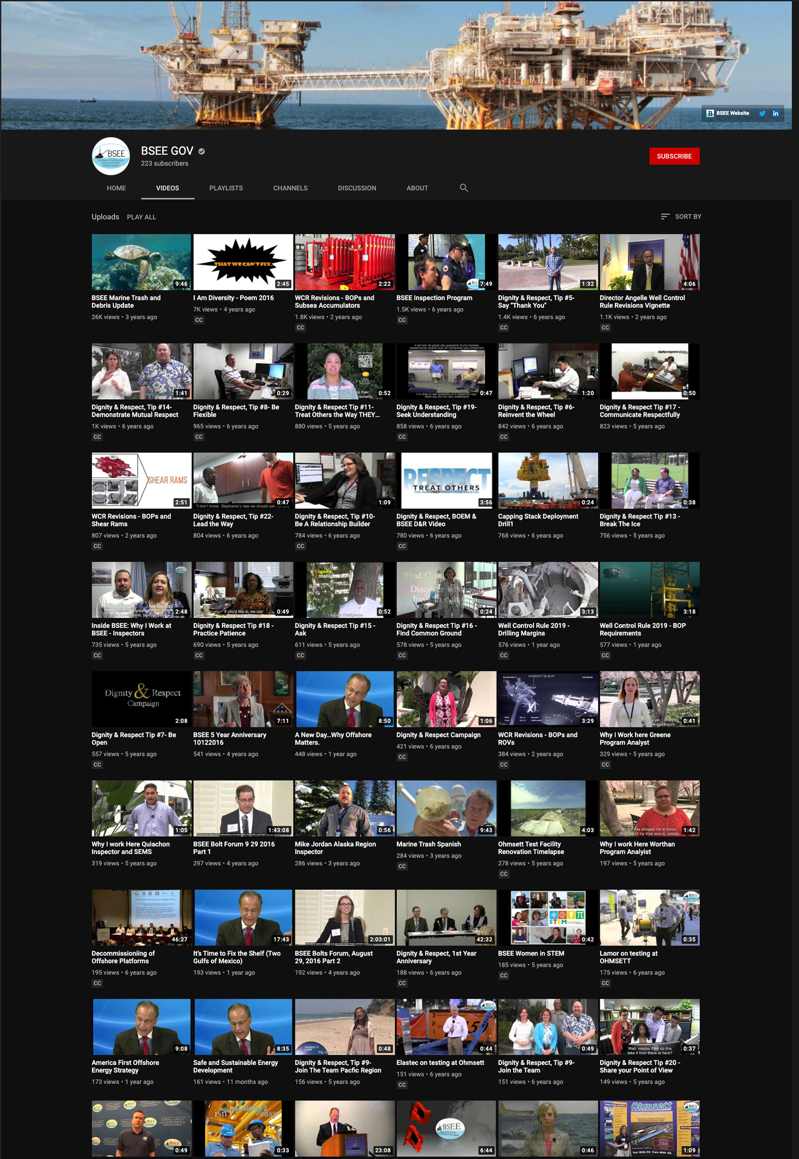Open Why I Work here Greene thumbnail
Viewport: 799px width, 1159px height.
(650, 699)
